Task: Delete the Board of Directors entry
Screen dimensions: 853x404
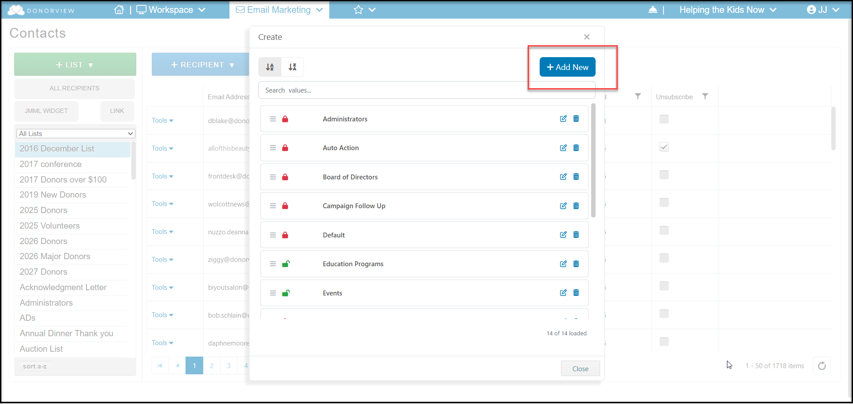Action: pyautogui.click(x=576, y=177)
